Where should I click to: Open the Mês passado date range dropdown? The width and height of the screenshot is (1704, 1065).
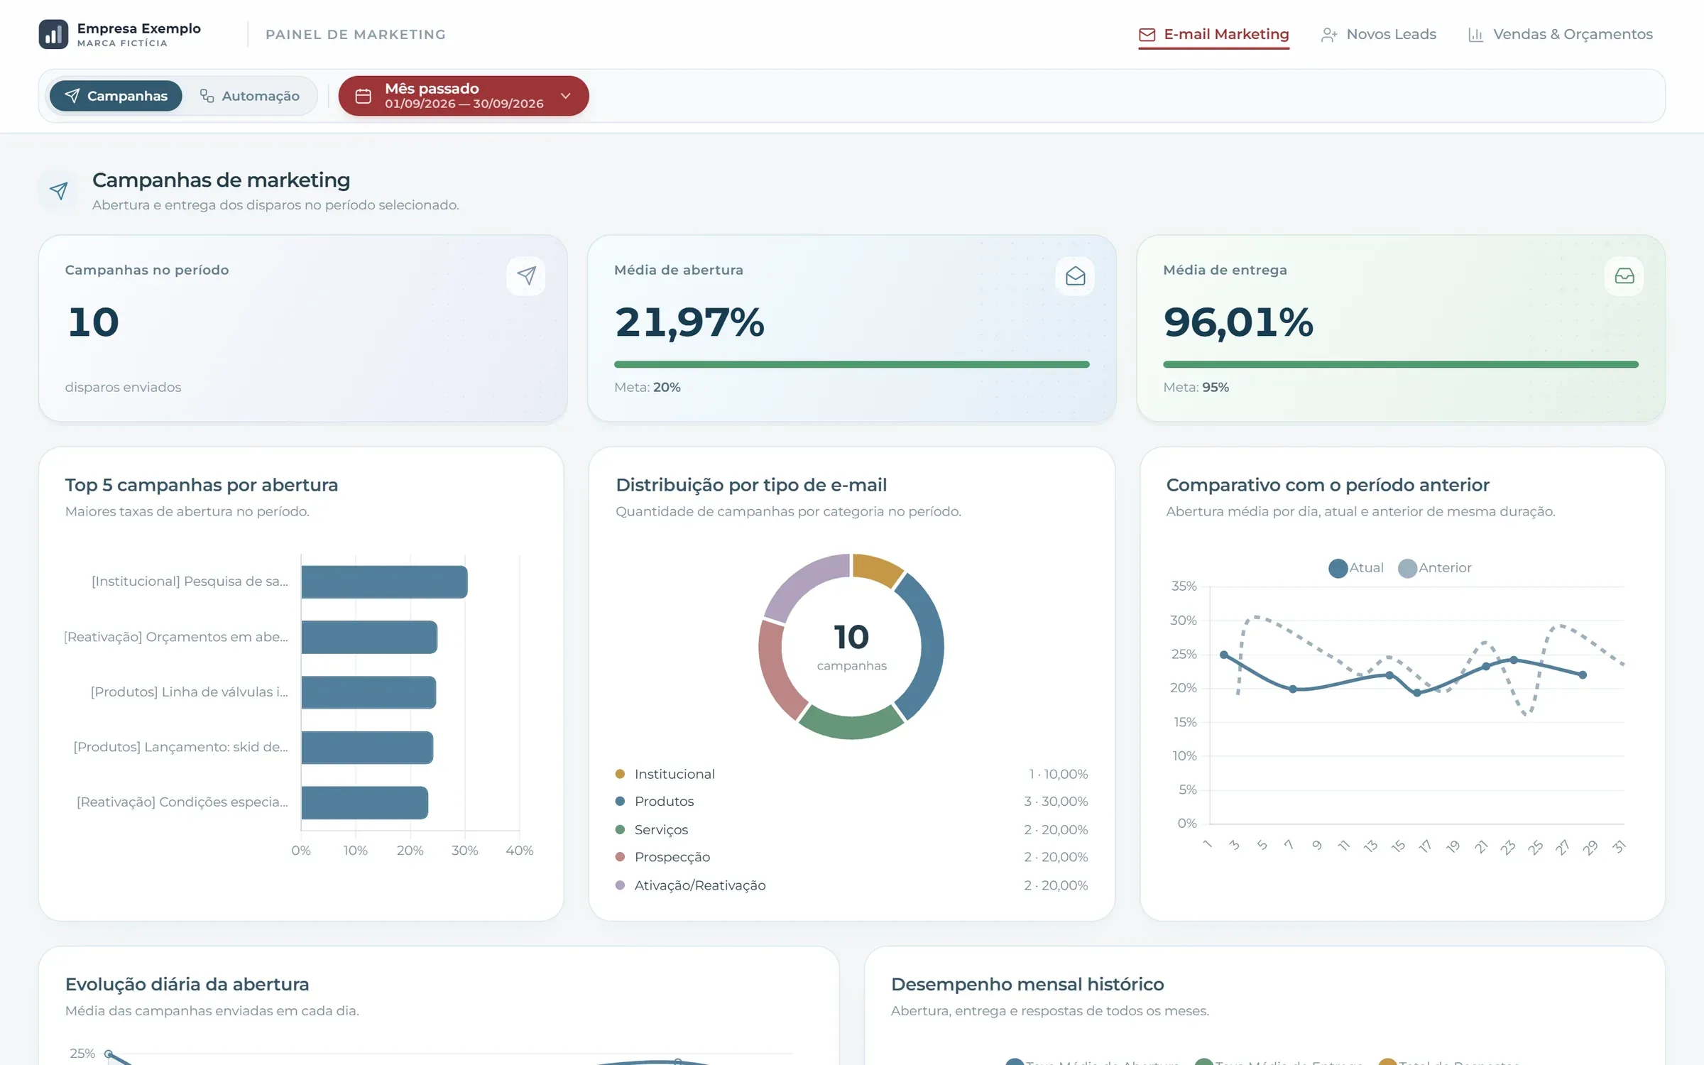click(464, 96)
